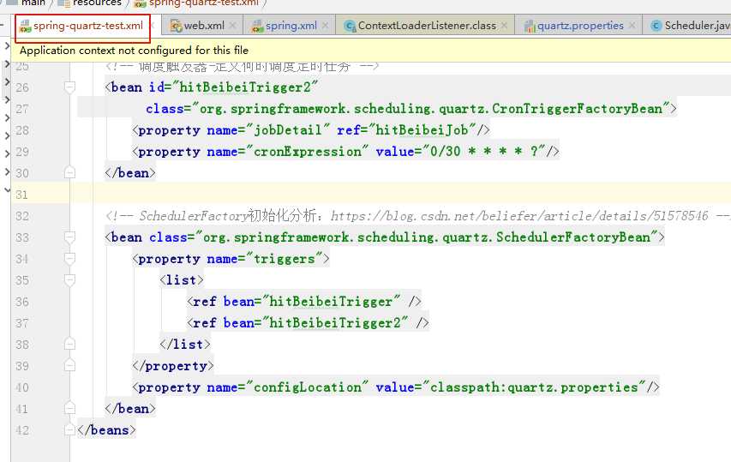Click the CronTriggerFactoryBean class name
This screenshot has height=462, width=731.
click(x=577, y=109)
